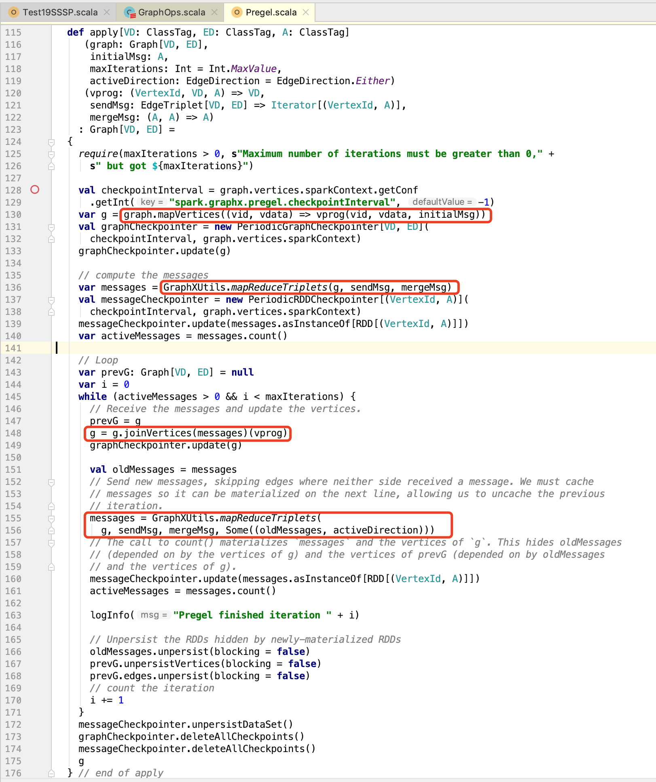The image size is (656, 782).
Task: Click line number 145 in gutter
Action: coord(13,397)
